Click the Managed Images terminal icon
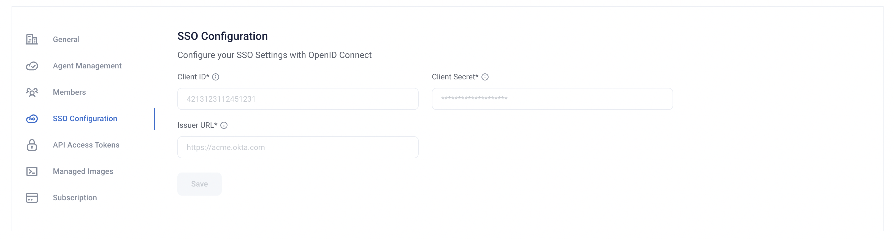 32,171
